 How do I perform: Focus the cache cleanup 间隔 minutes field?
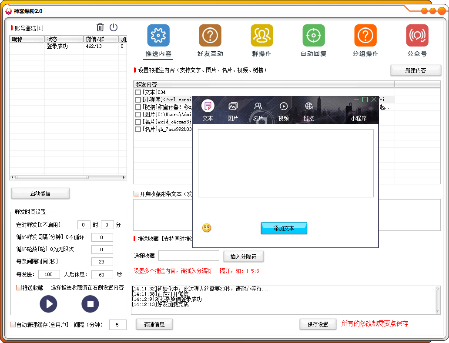click(x=117, y=325)
